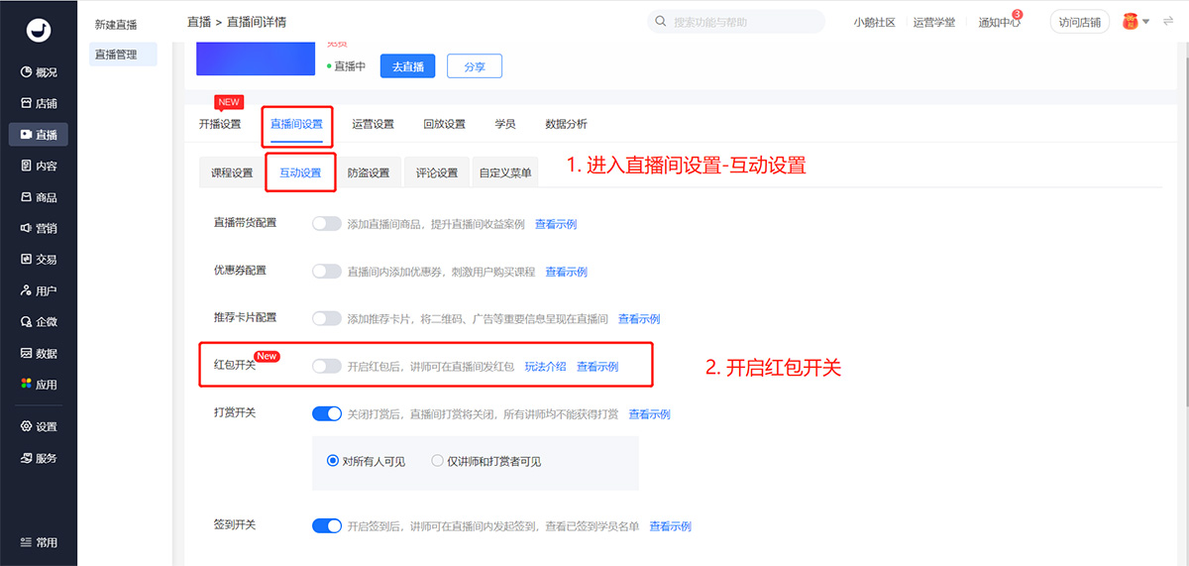This screenshot has width=1189, height=566.
Task: Click the 去直播 button
Action: pyautogui.click(x=407, y=66)
